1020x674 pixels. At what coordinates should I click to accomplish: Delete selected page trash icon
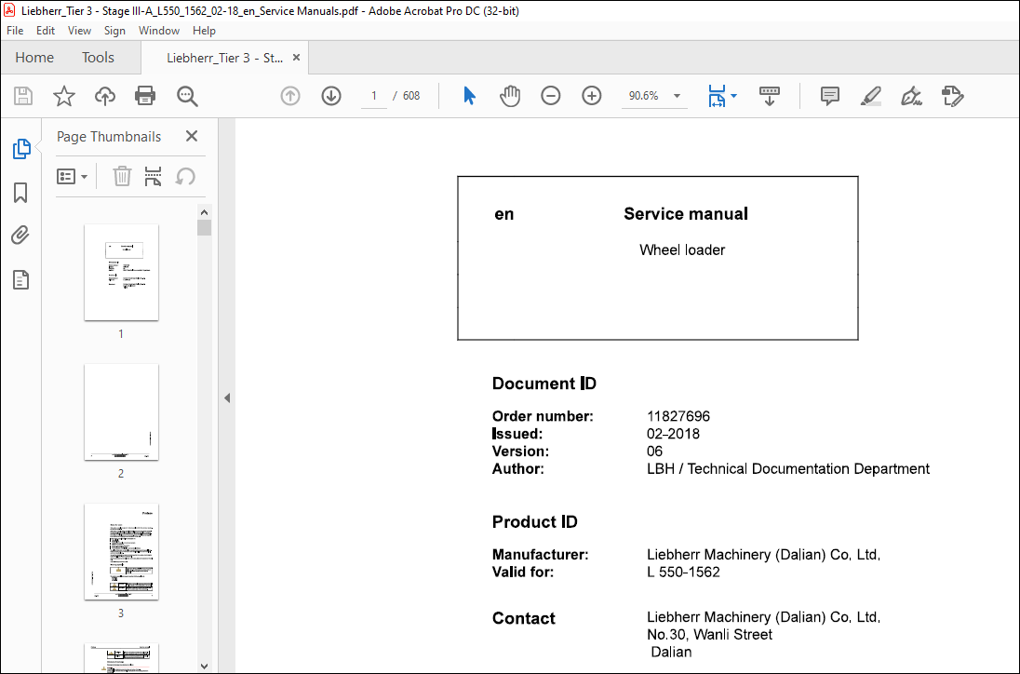122,176
